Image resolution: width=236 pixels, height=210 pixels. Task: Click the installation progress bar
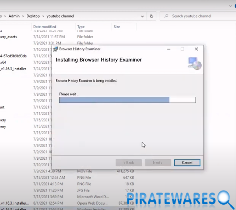pyautogui.click(x=127, y=100)
